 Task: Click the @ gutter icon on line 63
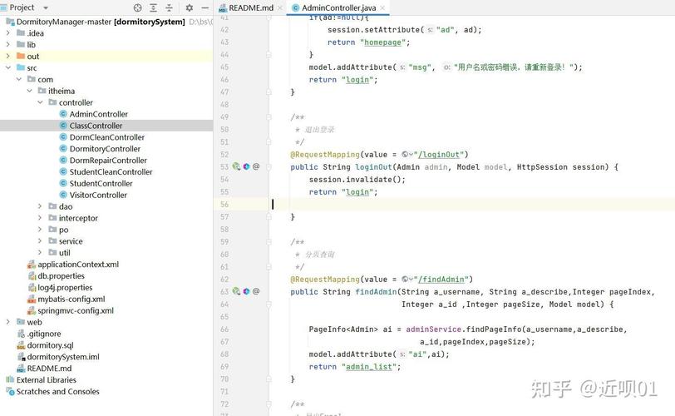(256, 291)
